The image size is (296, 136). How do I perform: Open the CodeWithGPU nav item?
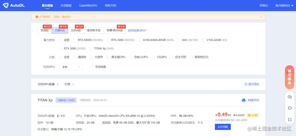pos(88,6)
